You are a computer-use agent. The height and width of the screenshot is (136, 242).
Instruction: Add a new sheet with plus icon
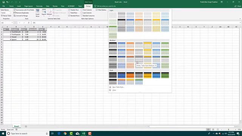26,127
